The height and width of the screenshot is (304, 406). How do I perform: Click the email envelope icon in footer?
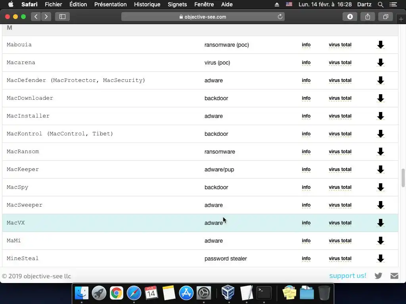394,276
